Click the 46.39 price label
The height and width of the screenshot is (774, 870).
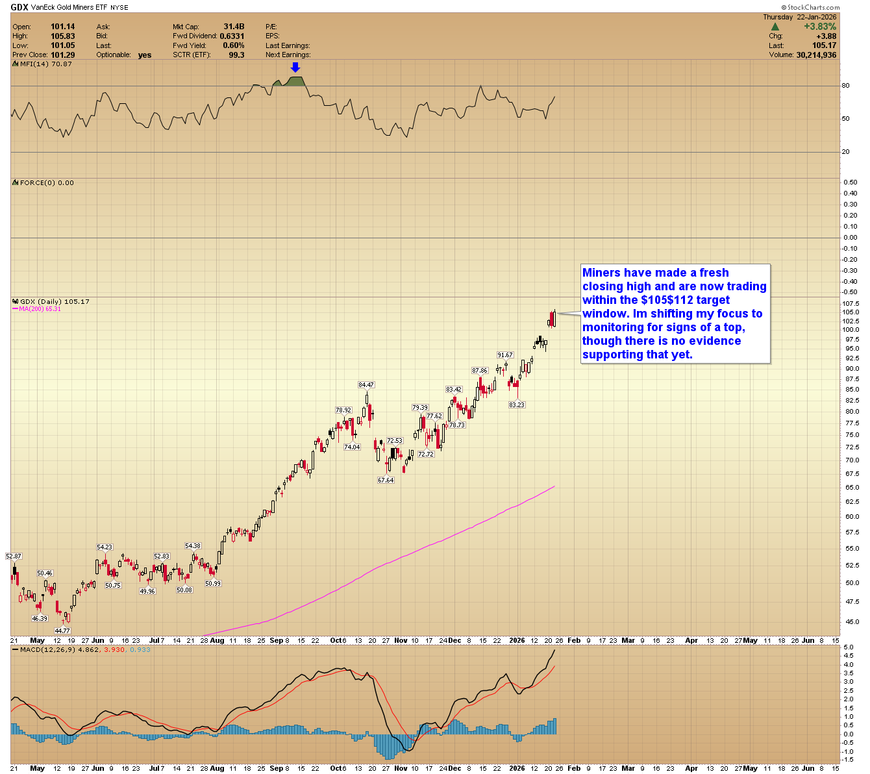(40, 619)
